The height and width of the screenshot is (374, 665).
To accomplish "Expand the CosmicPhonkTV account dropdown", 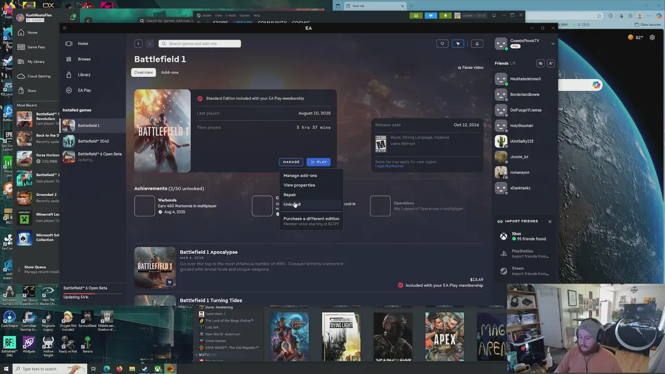I will pos(553,44).
